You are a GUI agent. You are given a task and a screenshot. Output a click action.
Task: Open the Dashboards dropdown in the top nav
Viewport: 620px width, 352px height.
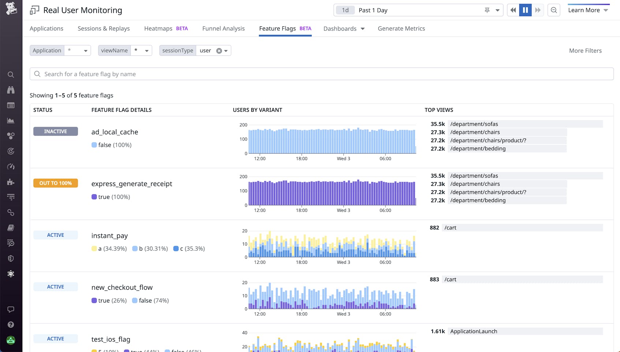[x=344, y=29]
